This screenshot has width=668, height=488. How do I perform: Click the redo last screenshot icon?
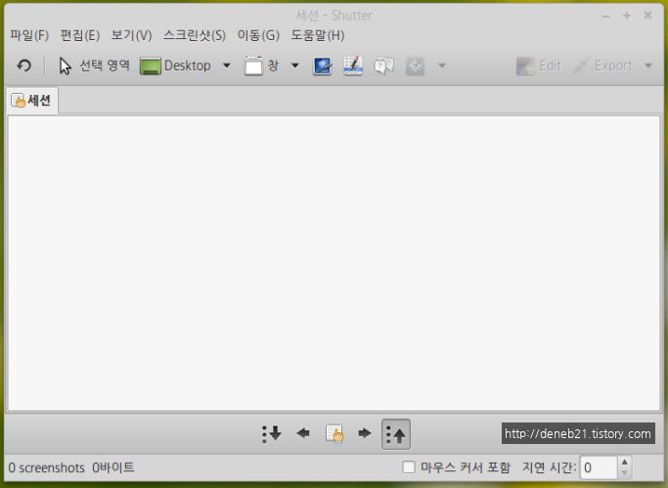tap(23, 66)
